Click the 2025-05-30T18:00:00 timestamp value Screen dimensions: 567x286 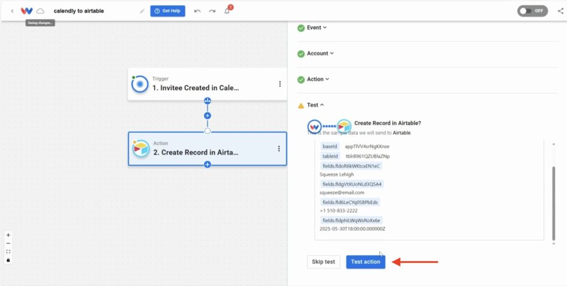pyautogui.click(x=352, y=228)
